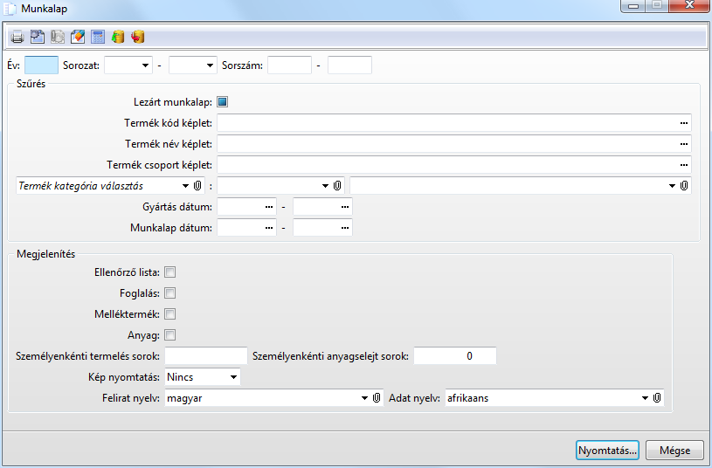Screen dimensions: 712x468
Task: Open ellipsis for Termék kód képlet
Action: pos(684,123)
